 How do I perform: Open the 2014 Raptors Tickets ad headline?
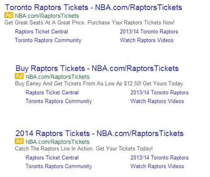pos(99,133)
